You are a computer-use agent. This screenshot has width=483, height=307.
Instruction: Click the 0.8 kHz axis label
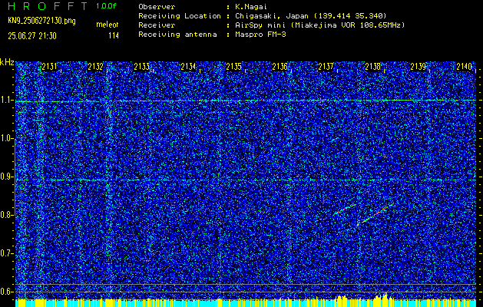5,215
